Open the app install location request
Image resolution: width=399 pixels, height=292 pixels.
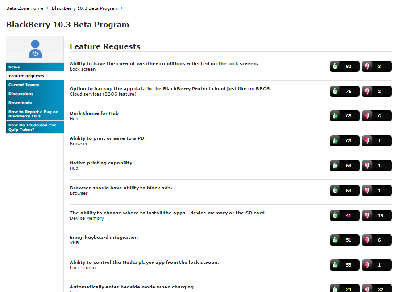coord(167,213)
